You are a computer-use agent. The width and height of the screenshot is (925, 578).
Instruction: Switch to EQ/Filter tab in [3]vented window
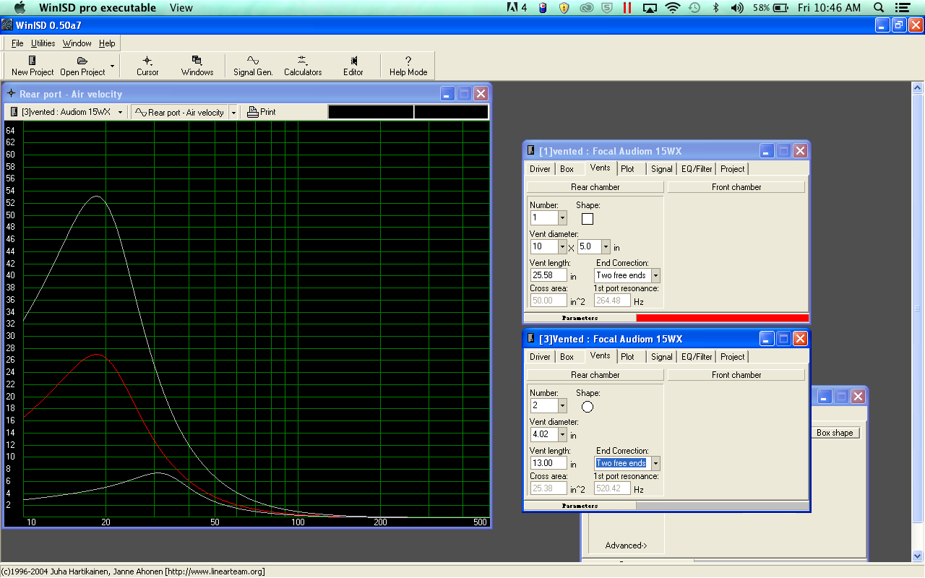[x=697, y=357]
